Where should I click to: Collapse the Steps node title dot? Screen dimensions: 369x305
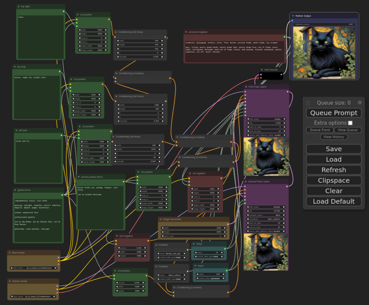(x=194, y=244)
